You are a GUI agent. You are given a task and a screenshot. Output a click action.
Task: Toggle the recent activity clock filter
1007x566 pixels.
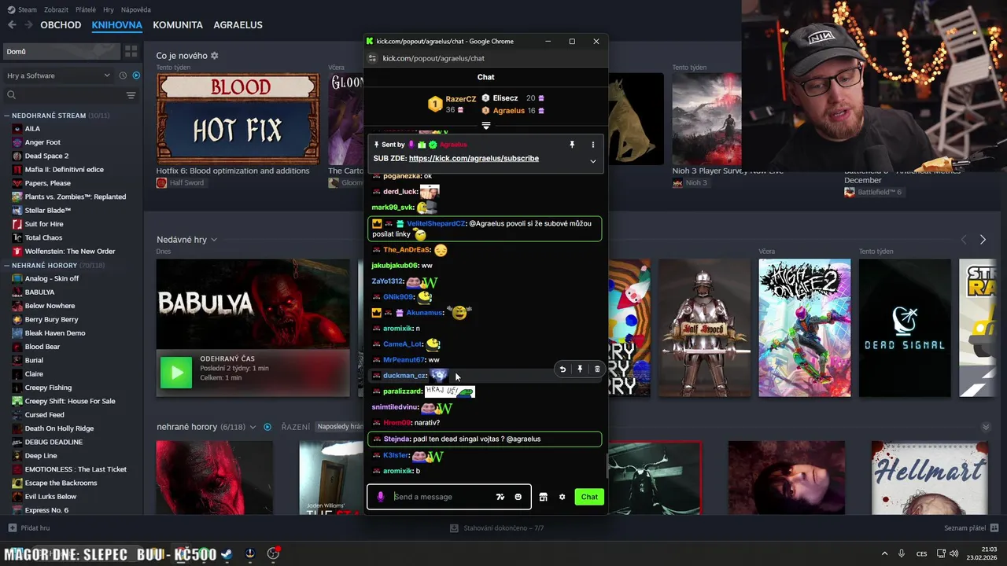tap(123, 75)
